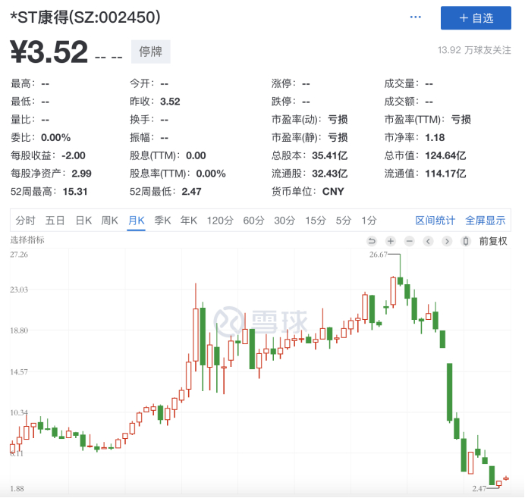Click the stock title *ST康得(SZ:002450)
525x498 pixels.
click(x=86, y=17)
